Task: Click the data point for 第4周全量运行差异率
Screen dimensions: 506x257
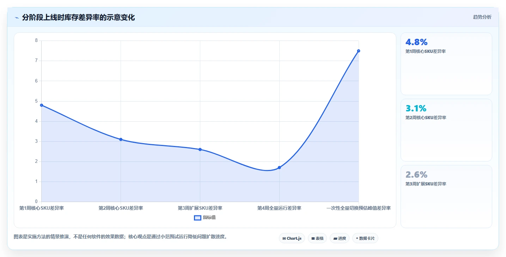Action: 279,167
